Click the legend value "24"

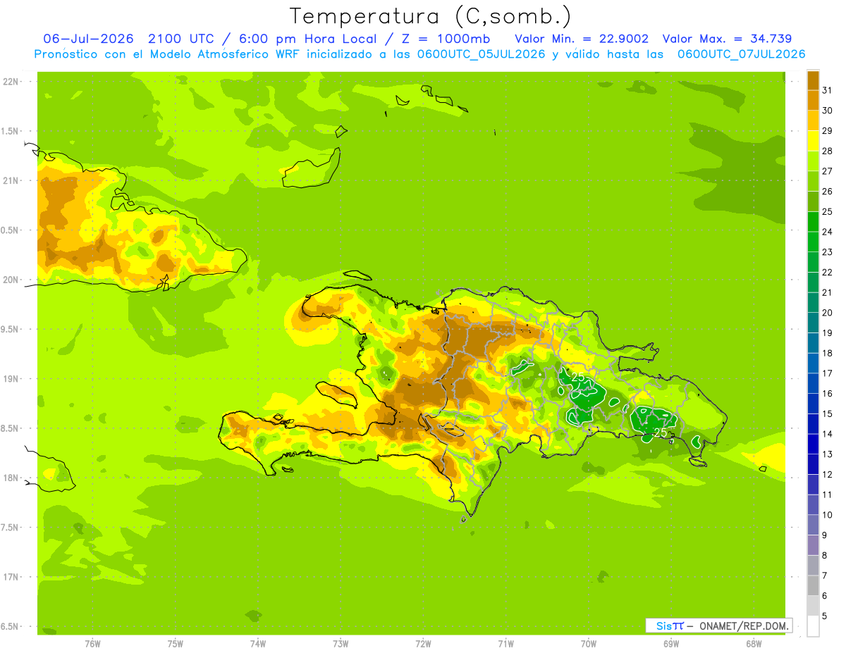click(x=827, y=232)
